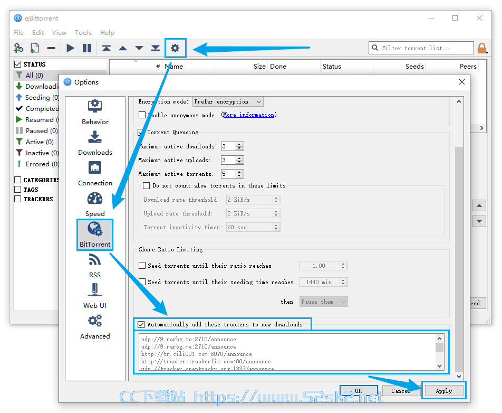Select the Inactive status filter
The width and height of the screenshot is (502, 413).
[x=37, y=153]
